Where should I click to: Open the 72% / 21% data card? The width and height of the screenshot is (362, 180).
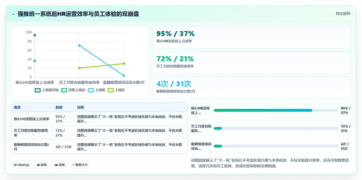(252, 62)
